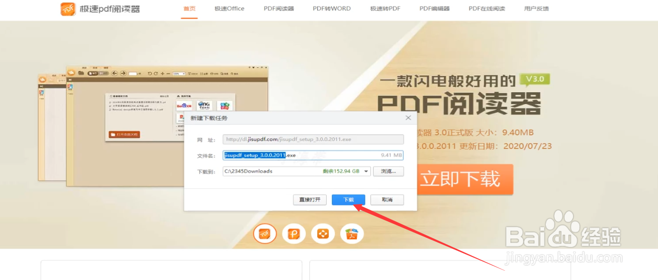Go to the PDF编辑器 nav item
This screenshot has width=658, height=280.
[434, 9]
